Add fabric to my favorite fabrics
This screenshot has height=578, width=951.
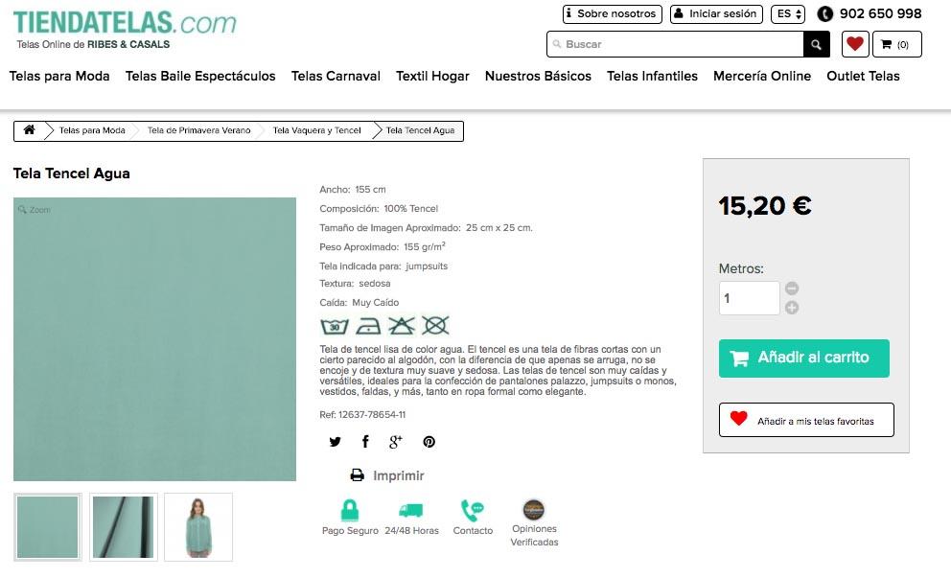[x=806, y=420]
